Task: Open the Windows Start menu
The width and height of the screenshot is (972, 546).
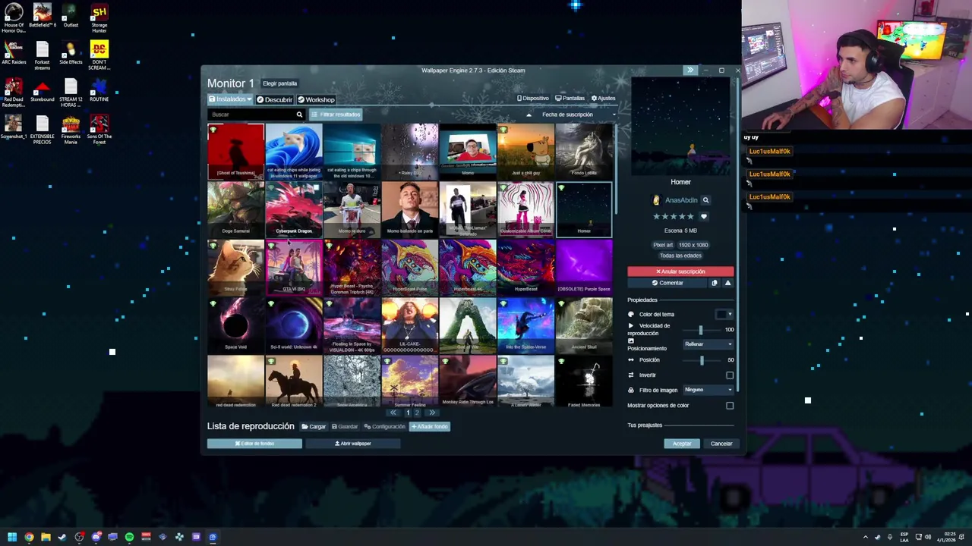Action: [12, 537]
